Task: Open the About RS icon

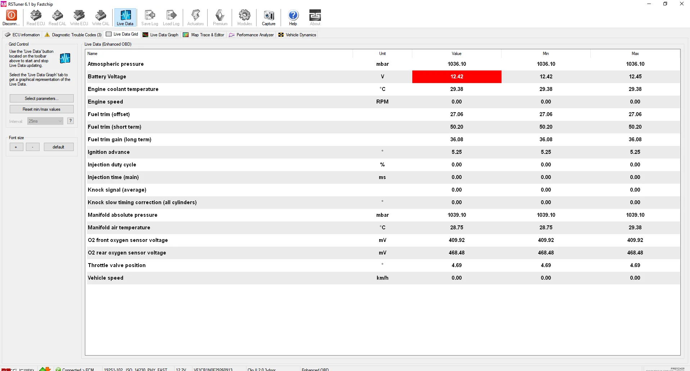Action: [315, 15]
